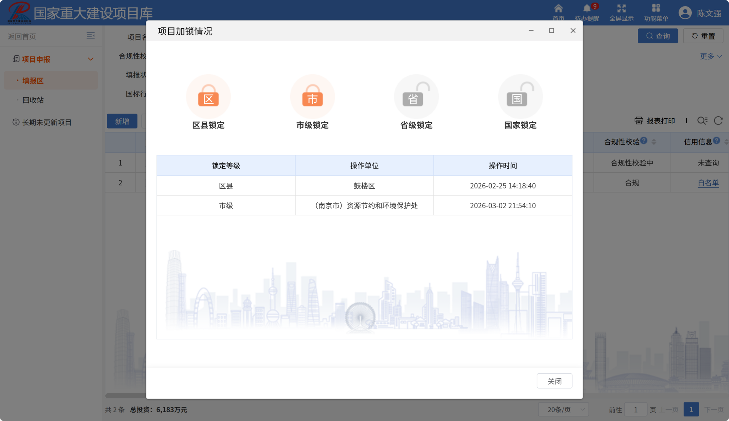Image resolution: width=729 pixels, height=421 pixels.
Task: Toggle 全屏显示 fullscreen icon
Action: (x=621, y=8)
